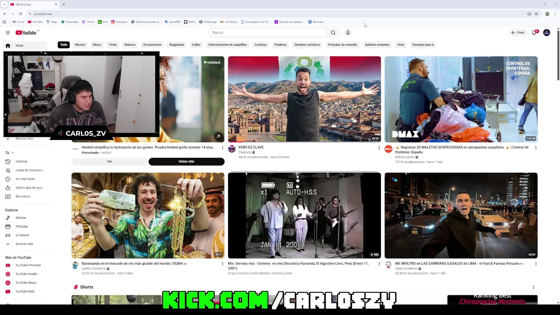Open the Twitch bookmark
This screenshot has height=315, width=560.
pyautogui.click(x=88, y=22)
